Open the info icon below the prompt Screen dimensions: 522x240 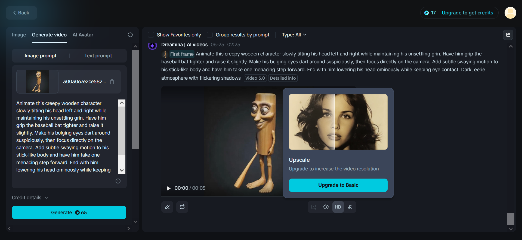[x=118, y=181]
